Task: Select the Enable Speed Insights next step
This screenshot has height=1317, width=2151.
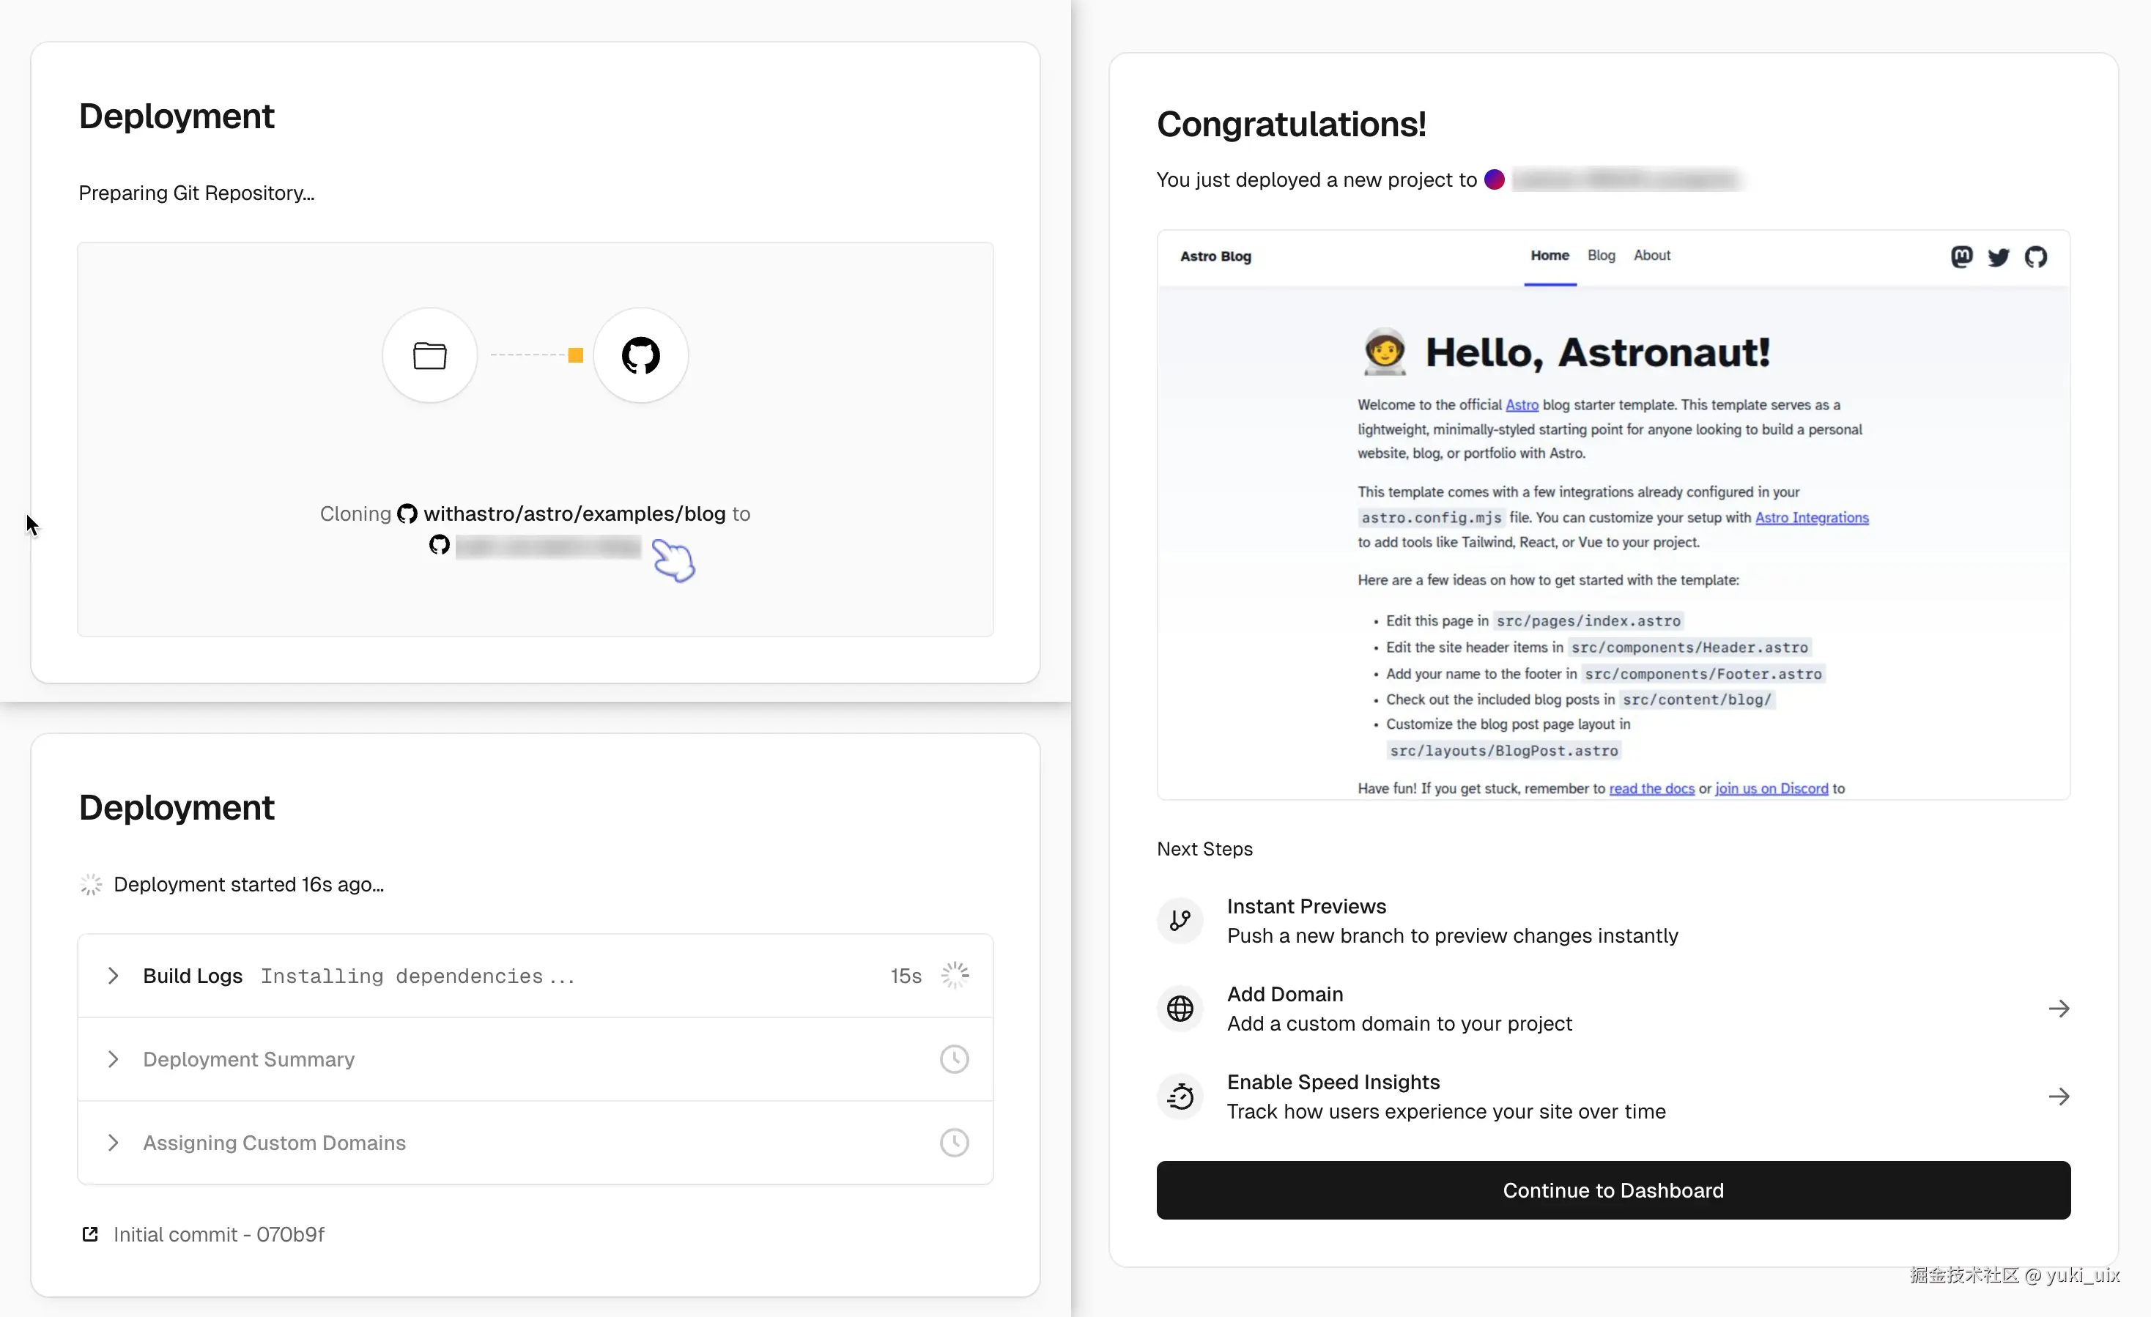Action: 1613,1097
